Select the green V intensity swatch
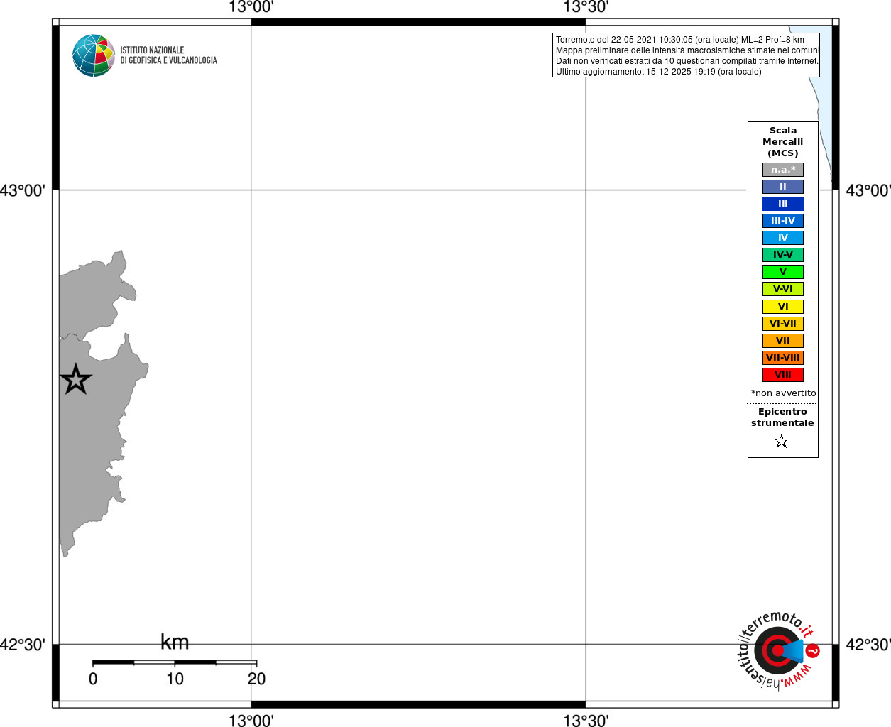Image resolution: width=891 pixels, height=727 pixels. tap(783, 272)
